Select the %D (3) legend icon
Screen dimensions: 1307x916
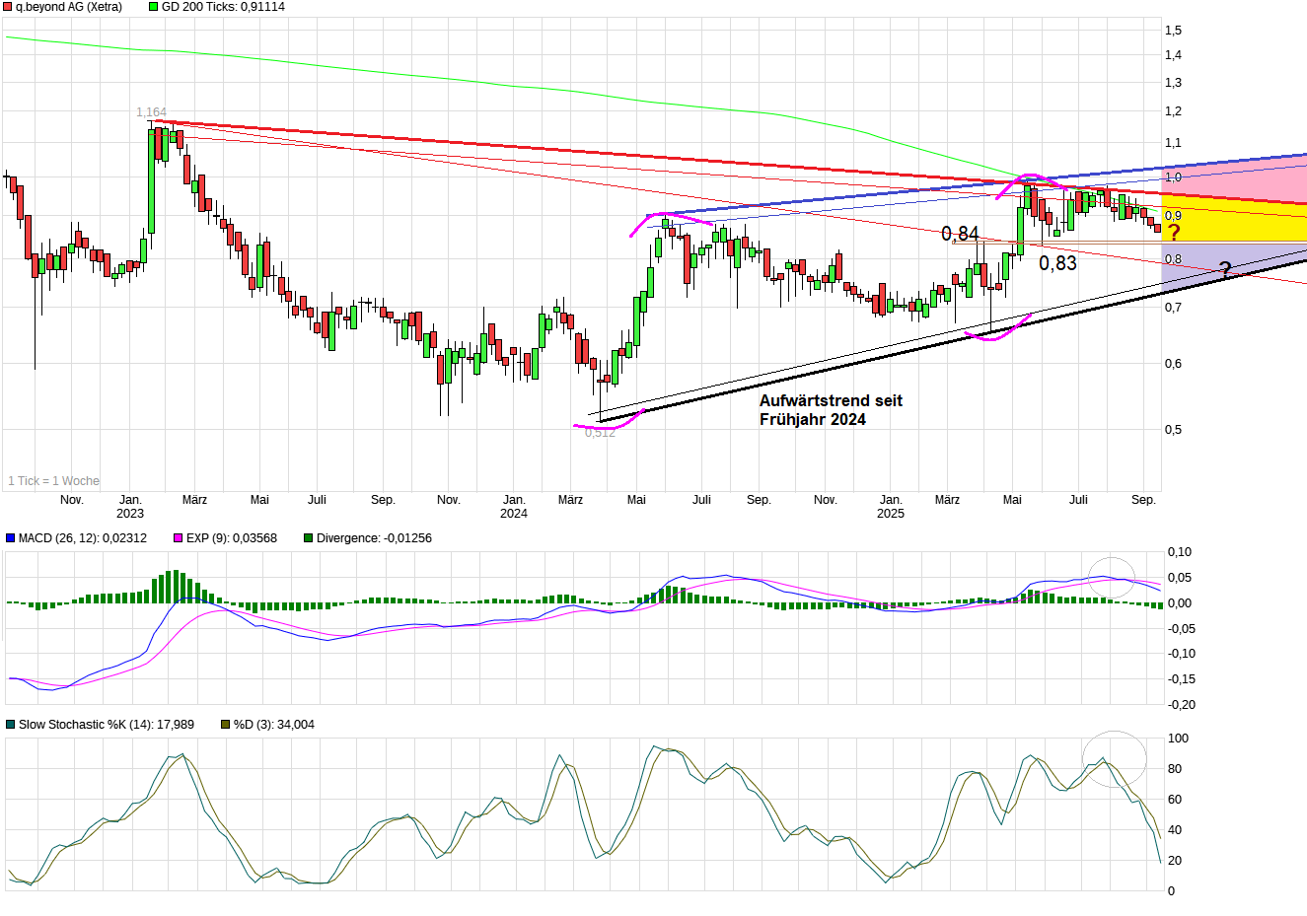coord(225,726)
